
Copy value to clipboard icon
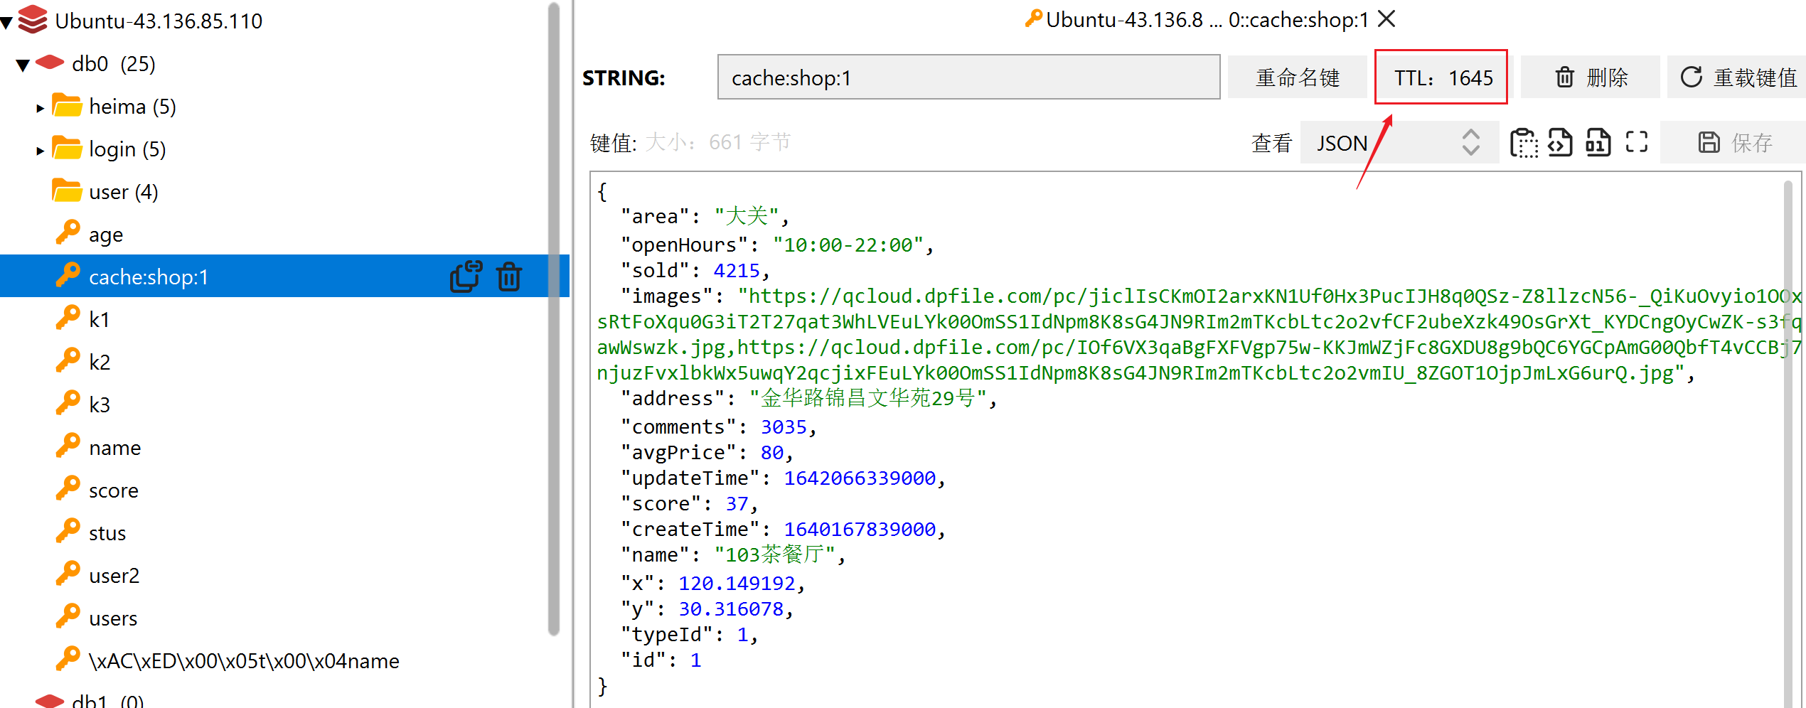click(x=1523, y=143)
